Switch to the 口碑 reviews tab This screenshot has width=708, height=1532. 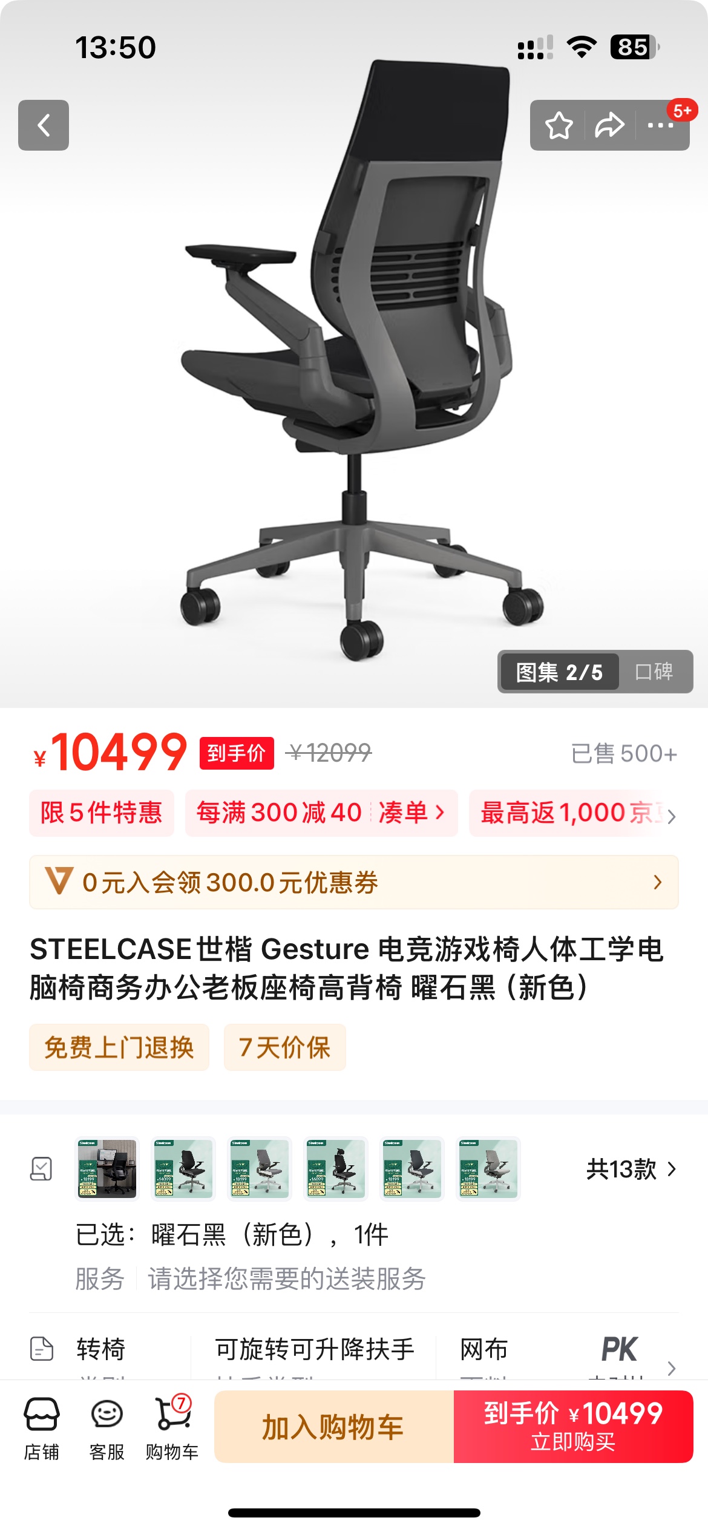[654, 672]
